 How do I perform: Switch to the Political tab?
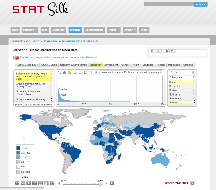161,65
